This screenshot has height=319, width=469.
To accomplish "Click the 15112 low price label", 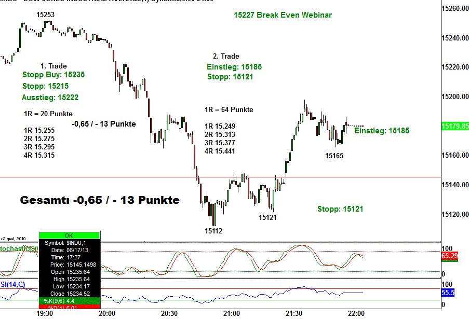I will (213, 231).
